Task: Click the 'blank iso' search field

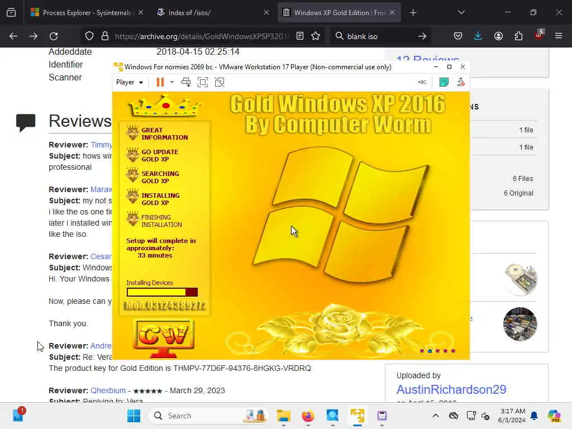Action: [x=379, y=36]
